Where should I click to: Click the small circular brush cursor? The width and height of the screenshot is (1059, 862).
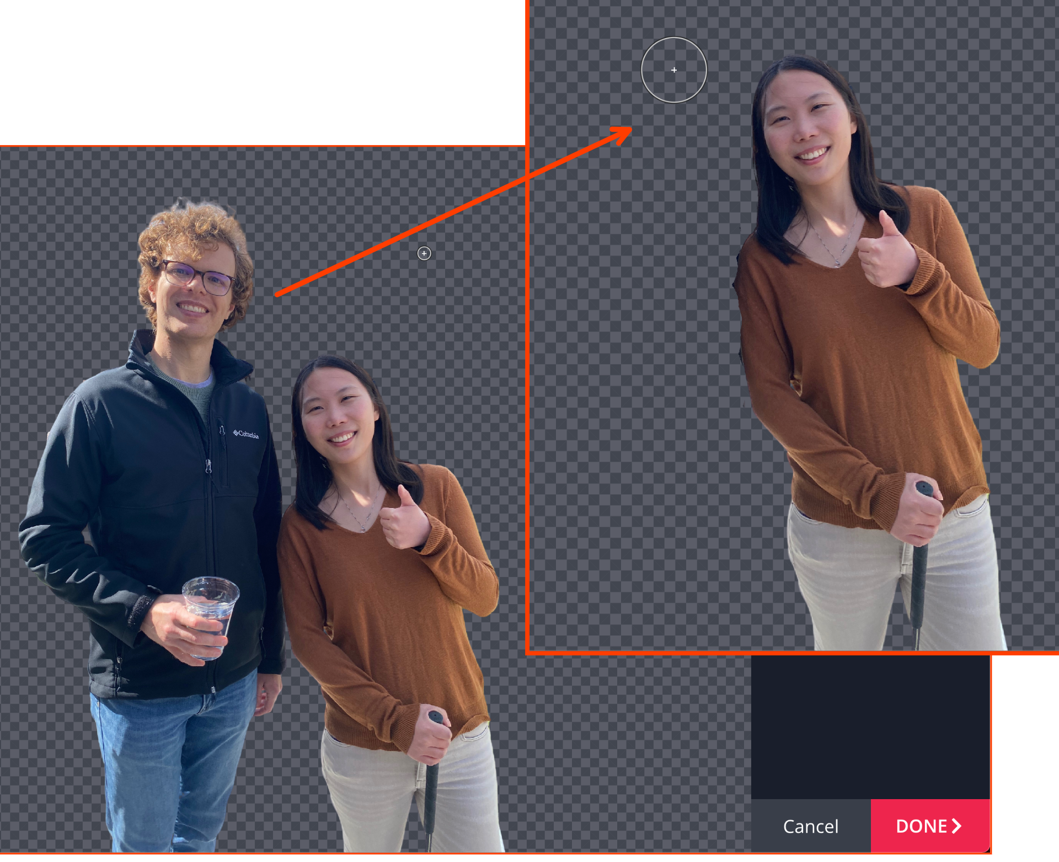coord(424,253)
